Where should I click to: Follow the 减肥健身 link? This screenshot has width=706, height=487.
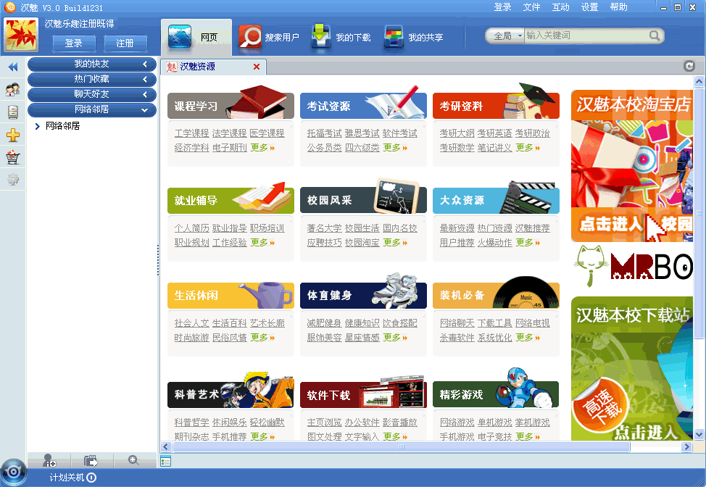point(324,323)
